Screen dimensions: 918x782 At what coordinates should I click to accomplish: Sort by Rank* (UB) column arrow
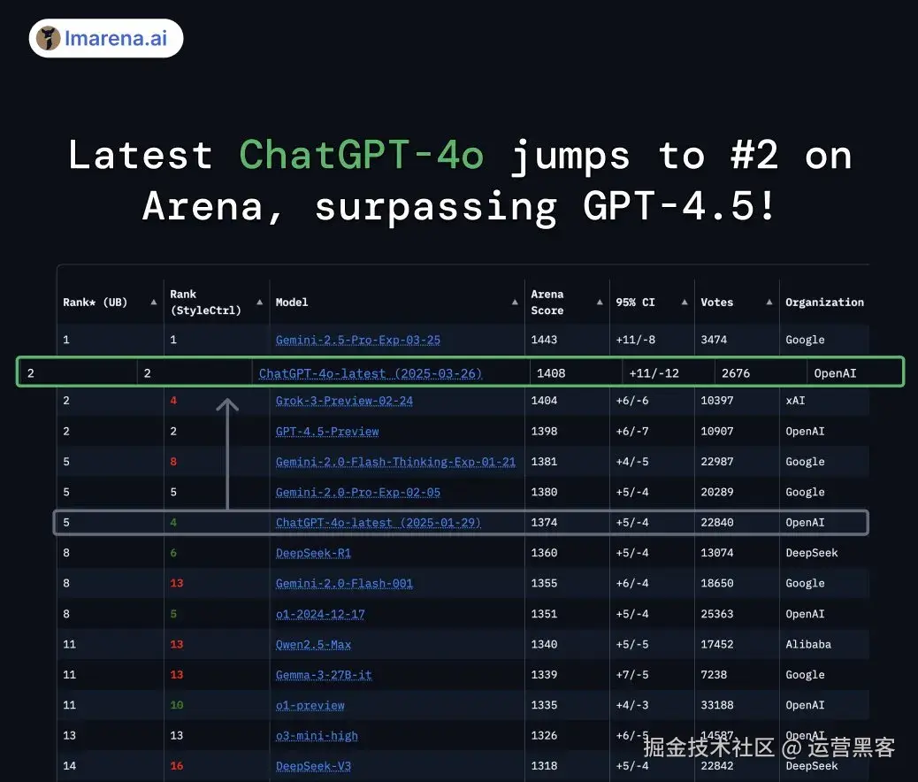(x=153, y=303)
